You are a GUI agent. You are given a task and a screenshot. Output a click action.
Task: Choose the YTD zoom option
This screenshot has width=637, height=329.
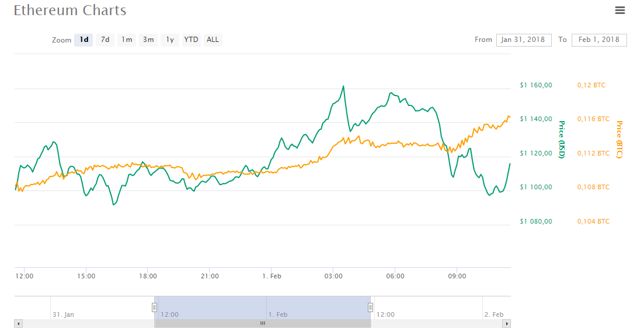point(192,40)
